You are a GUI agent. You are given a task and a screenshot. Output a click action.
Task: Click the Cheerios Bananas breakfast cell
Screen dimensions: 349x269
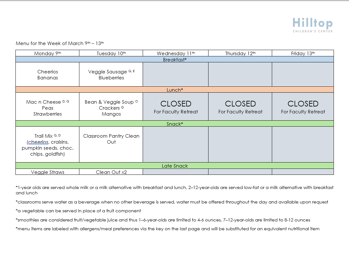[x=48, y=75]
